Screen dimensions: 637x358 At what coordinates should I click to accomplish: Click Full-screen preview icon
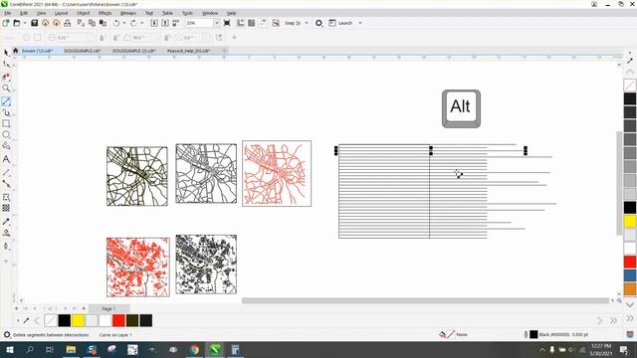[x=227, y=23]
